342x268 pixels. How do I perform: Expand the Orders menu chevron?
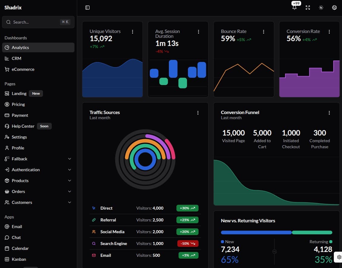tap(70, 191)
